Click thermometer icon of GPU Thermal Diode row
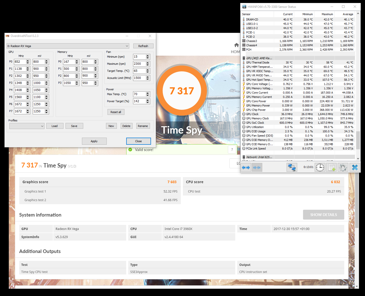 pyautogui.click(x=244, y=62)
